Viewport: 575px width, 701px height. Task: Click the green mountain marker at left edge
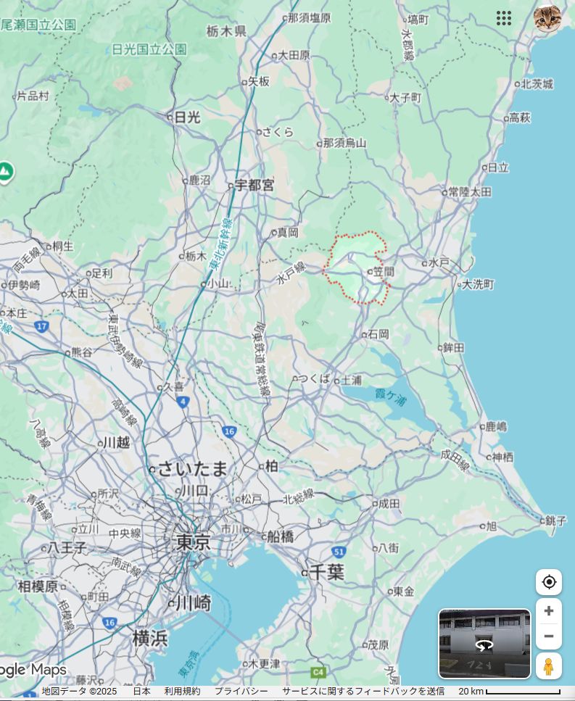[x=5, y=172]
